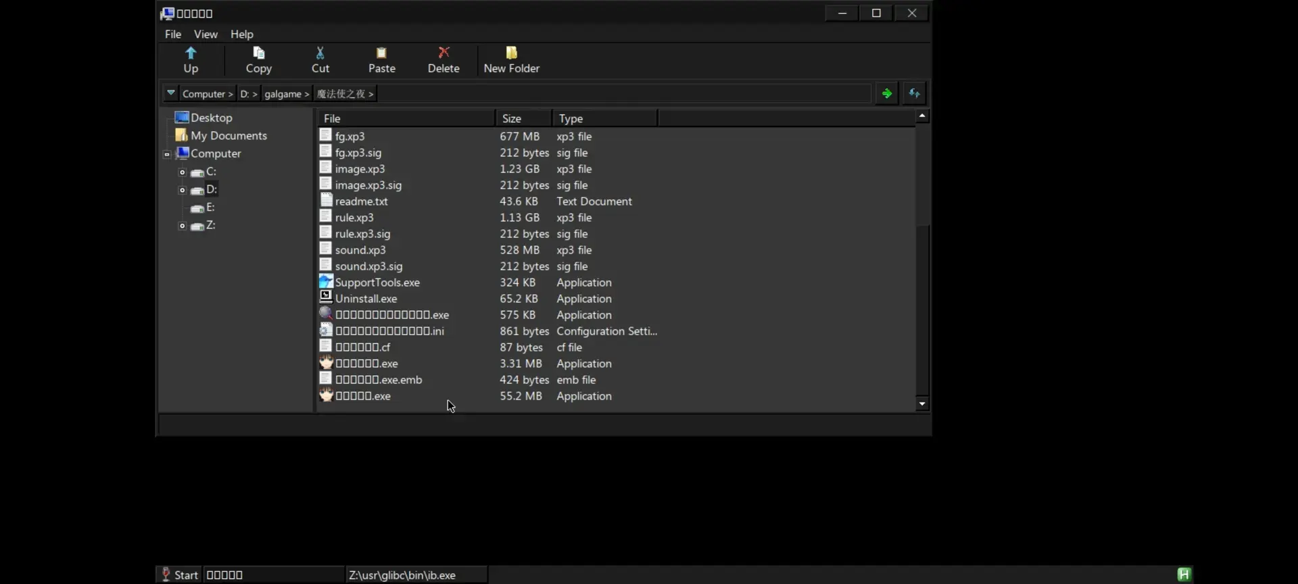1298x584 pixels.
Task: Go up one folder with Up icon
Action: pos(191,53)
